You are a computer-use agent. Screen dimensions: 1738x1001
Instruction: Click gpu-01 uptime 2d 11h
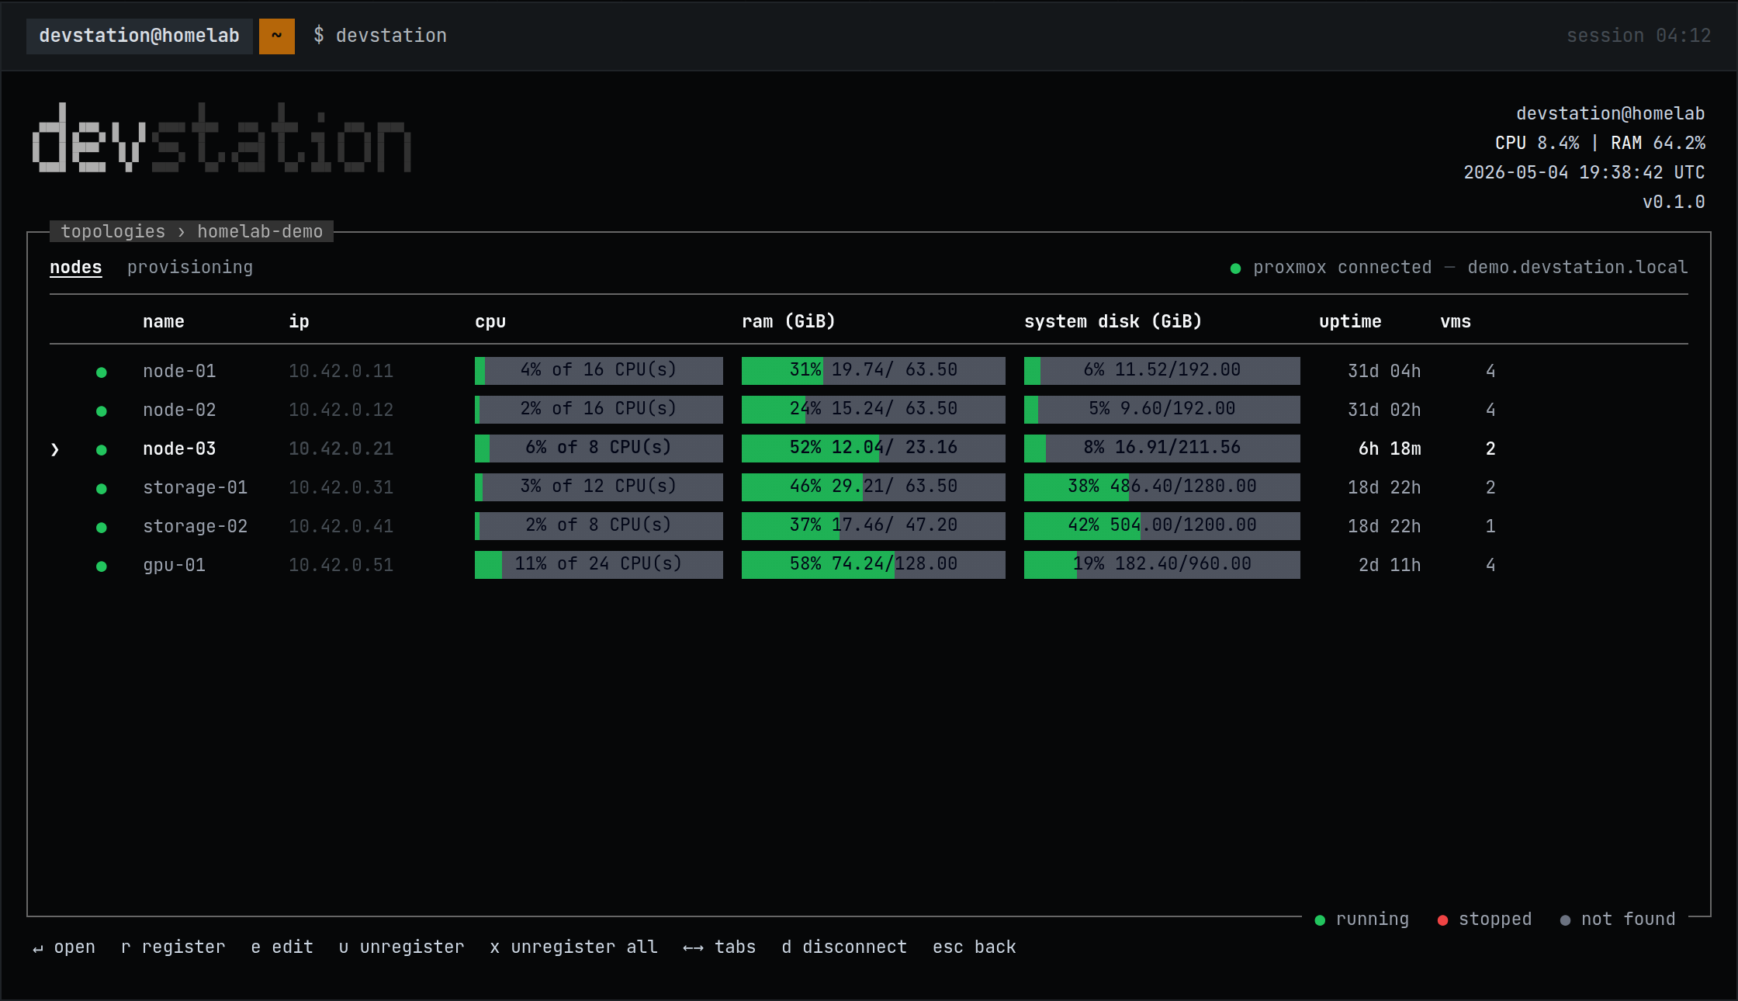click(1390, 565)
